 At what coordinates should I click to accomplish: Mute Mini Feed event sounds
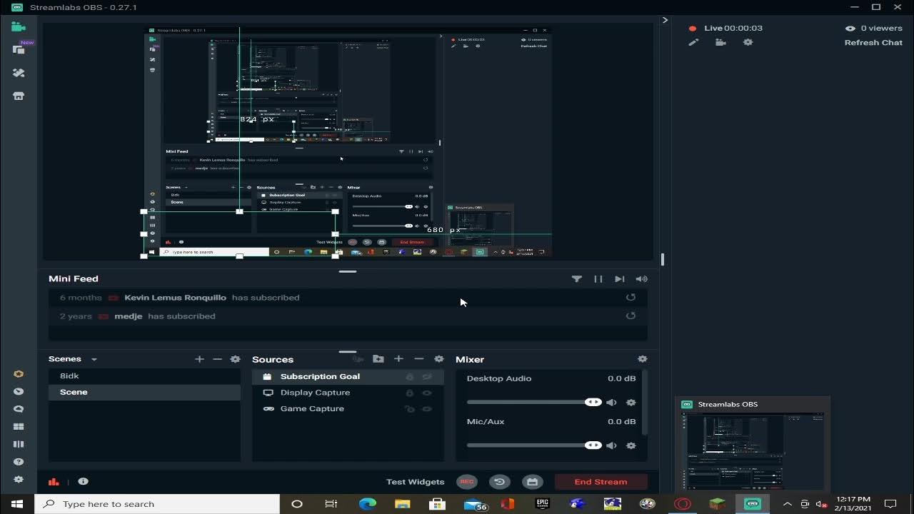641,279
